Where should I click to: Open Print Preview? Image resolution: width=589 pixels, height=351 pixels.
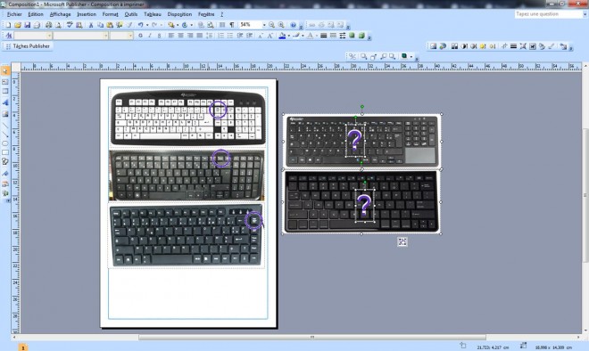point(58,25)
